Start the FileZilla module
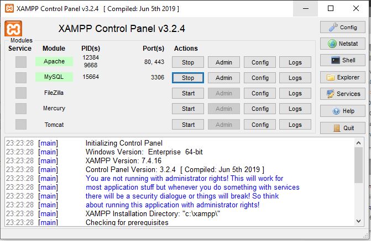Screen dimensions: 371x241 pyautogui.click(x=188, y=93)
